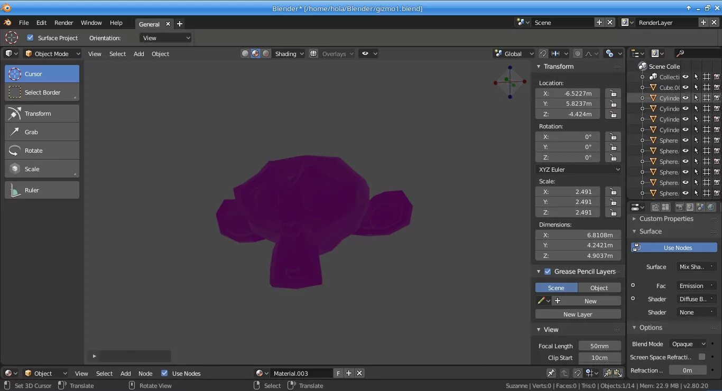
Task: Click the Blender logo menu icon
Action: [7, 23]
